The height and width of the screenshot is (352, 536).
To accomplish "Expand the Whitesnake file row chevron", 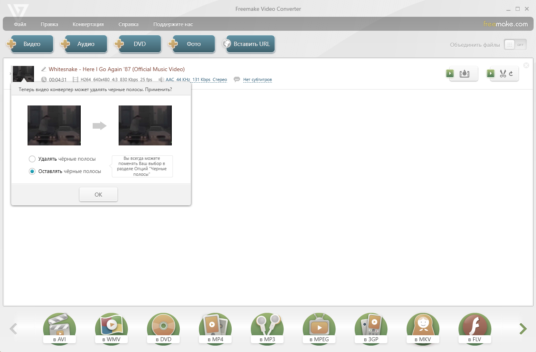I will (x=10, y=74).
